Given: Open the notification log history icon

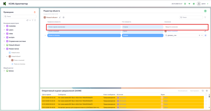Looking at the screenshot, I should [203, 91].
